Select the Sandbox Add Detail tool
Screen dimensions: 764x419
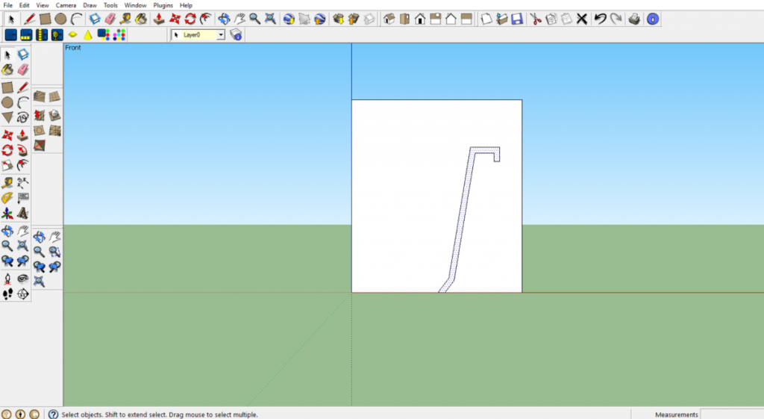point(54,130)
